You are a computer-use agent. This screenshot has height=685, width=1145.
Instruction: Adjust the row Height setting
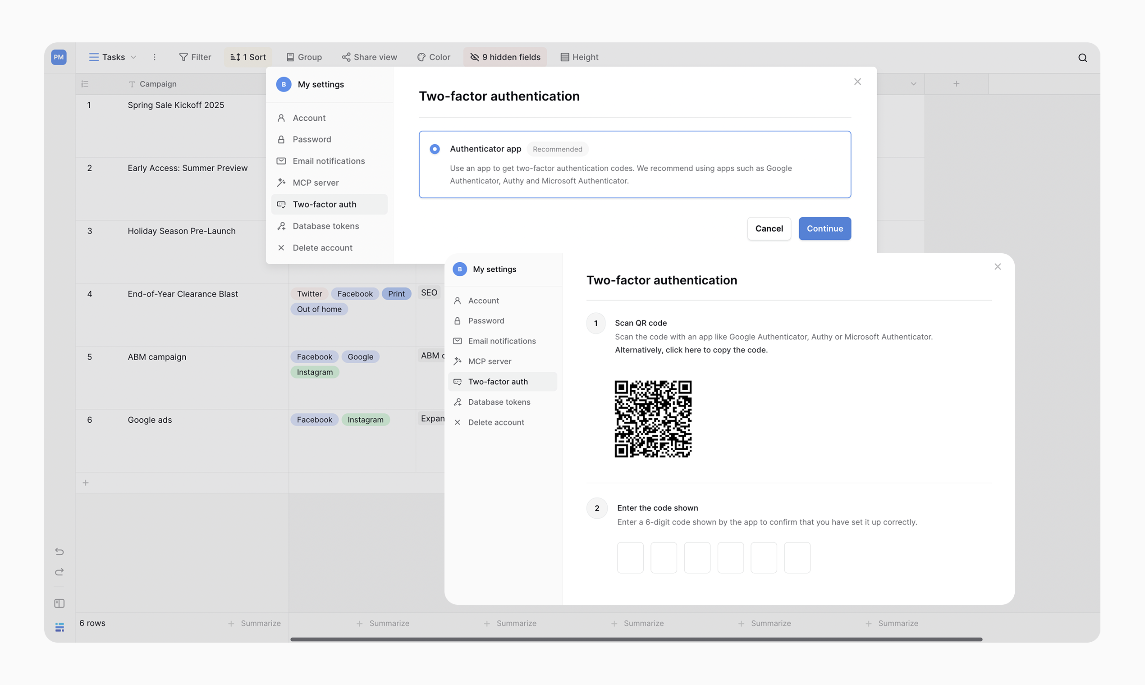579,57
